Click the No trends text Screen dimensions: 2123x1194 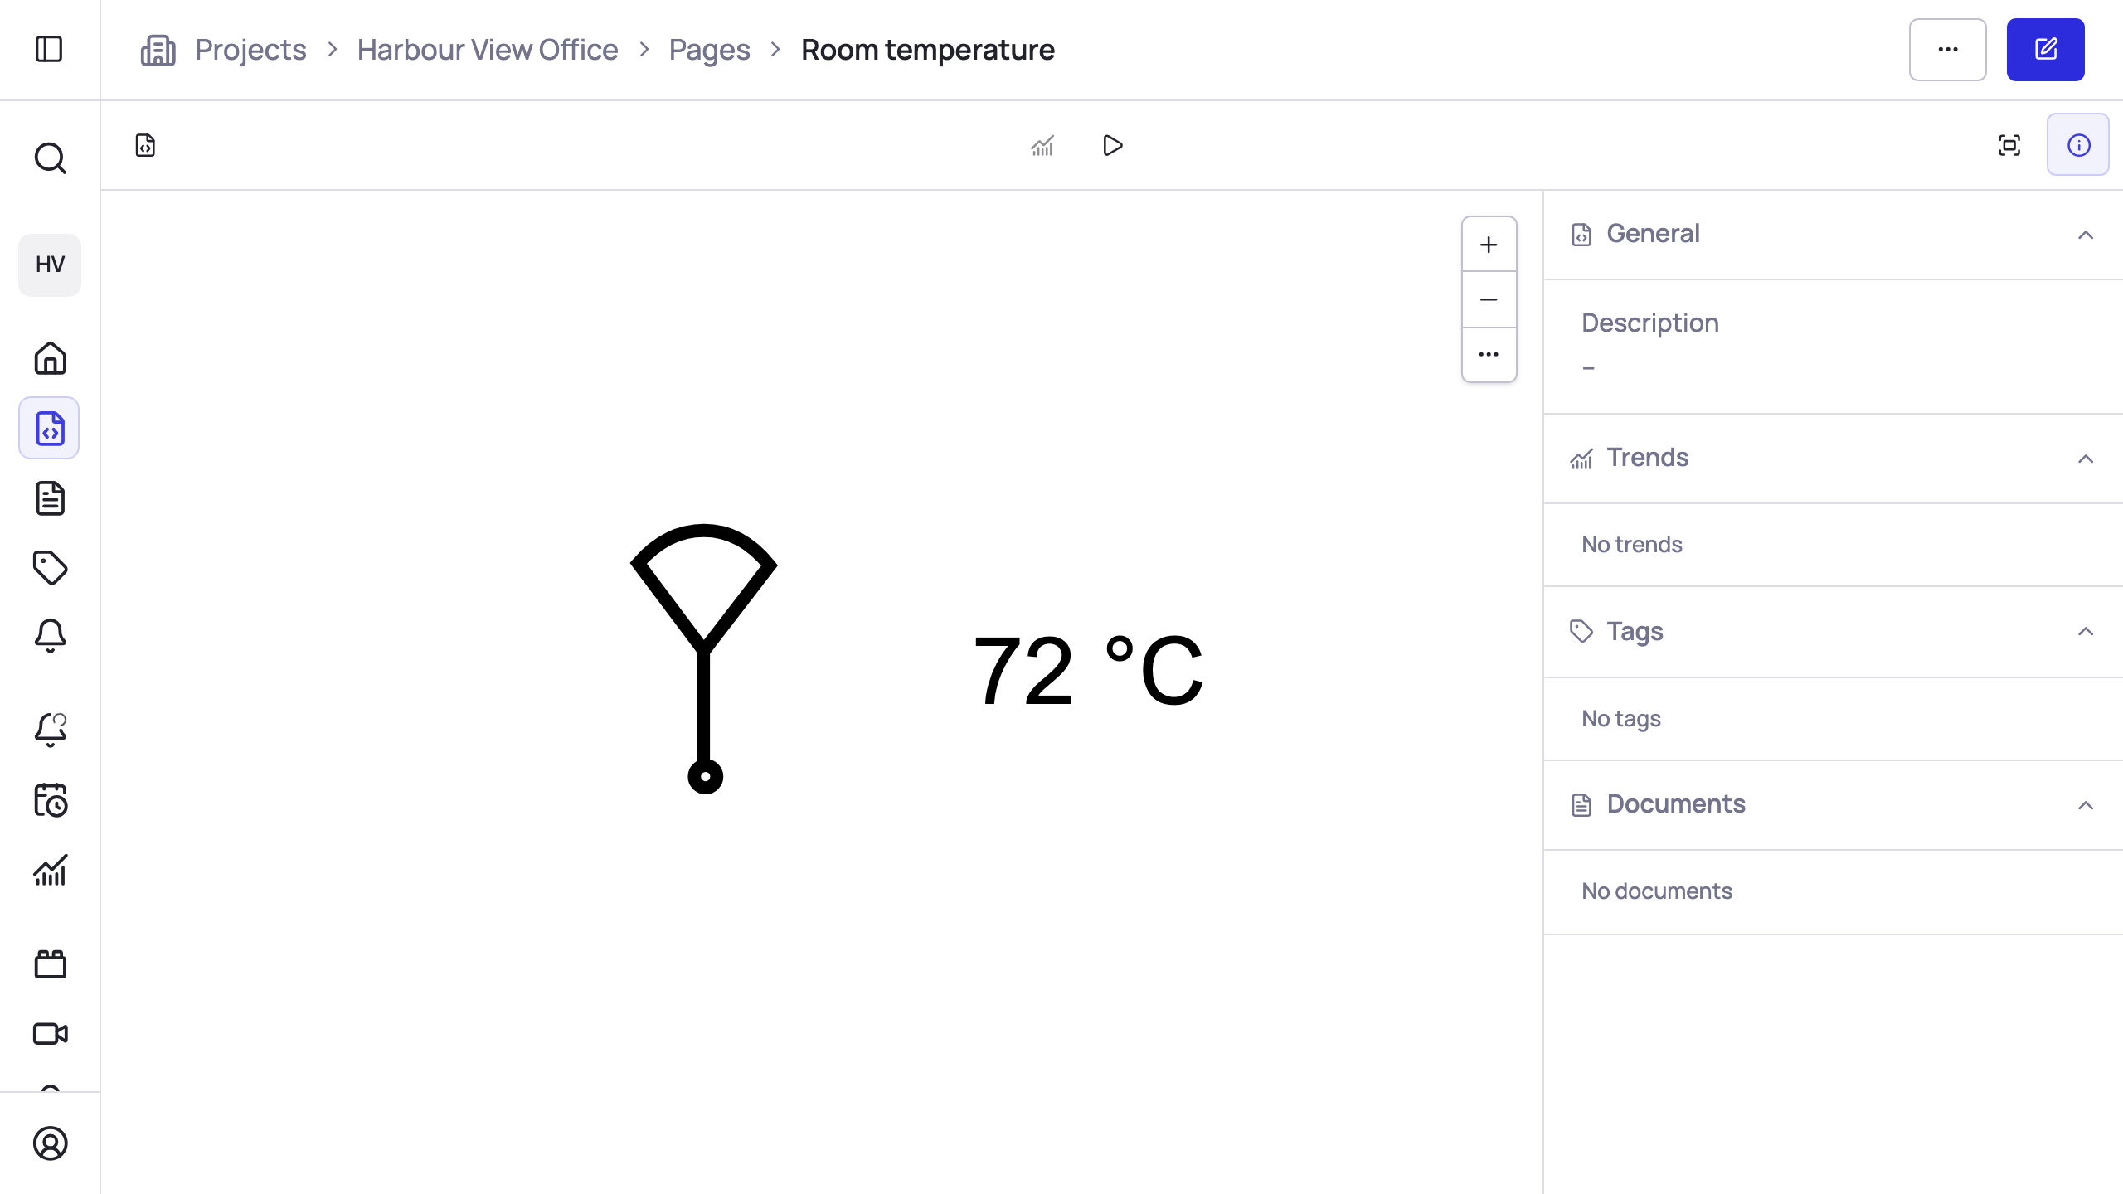pyautogui.click(x=1631, y=544)
